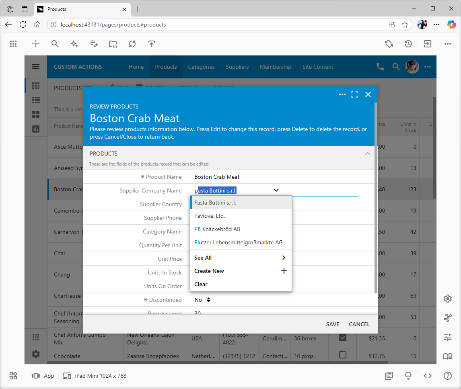Viewport: 461px width, 389px height.
Task: Open the code view brackets icon
Action: (x=428, y=375)
